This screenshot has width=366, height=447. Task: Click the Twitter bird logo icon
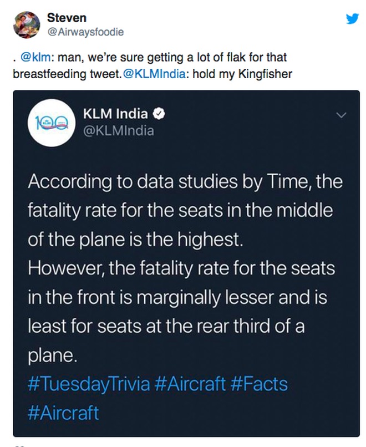[x=352, y=19]
